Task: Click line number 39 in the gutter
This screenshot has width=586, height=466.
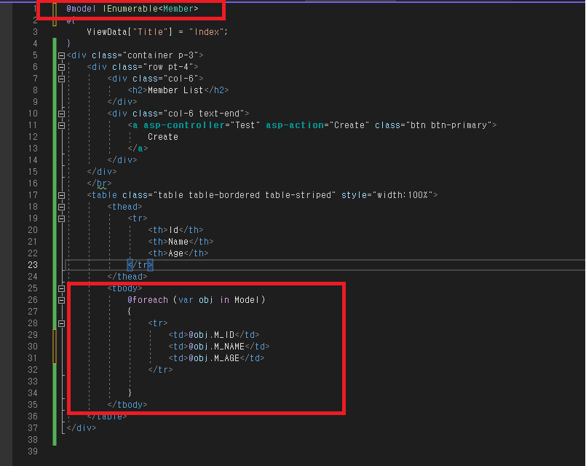Action: point(33,451)
